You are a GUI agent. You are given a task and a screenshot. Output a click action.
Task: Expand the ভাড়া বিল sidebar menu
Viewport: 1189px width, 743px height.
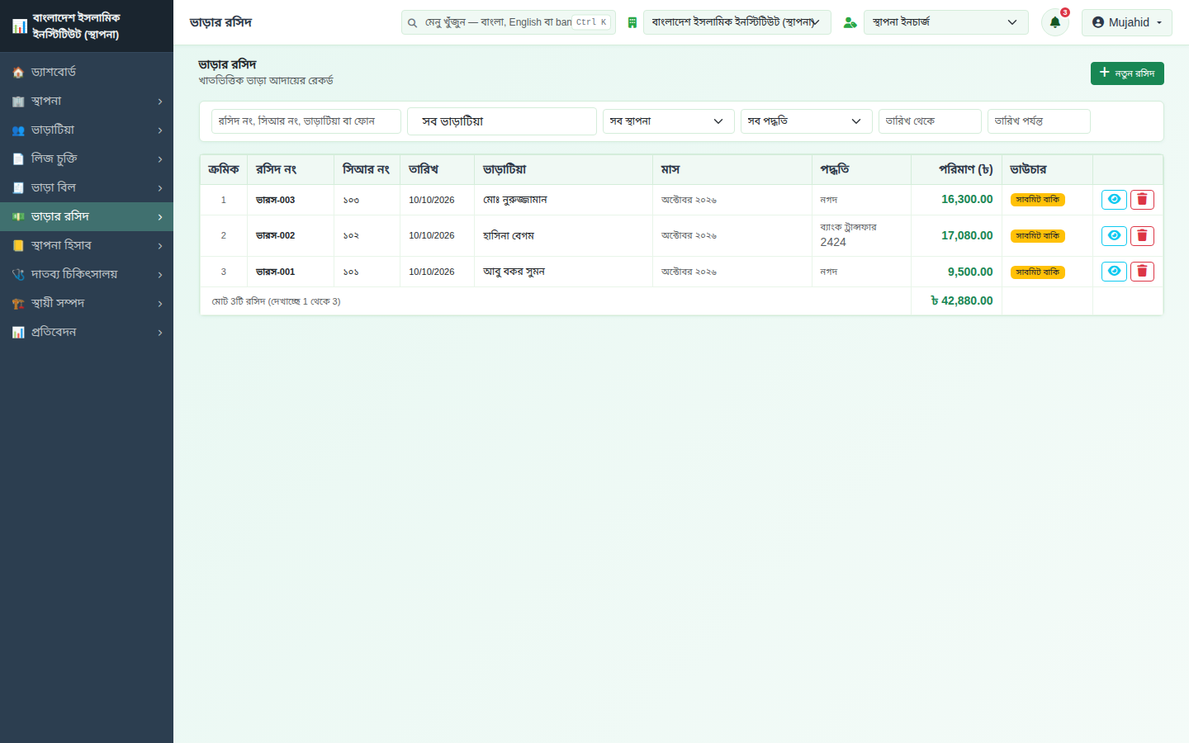click(87, 188)
